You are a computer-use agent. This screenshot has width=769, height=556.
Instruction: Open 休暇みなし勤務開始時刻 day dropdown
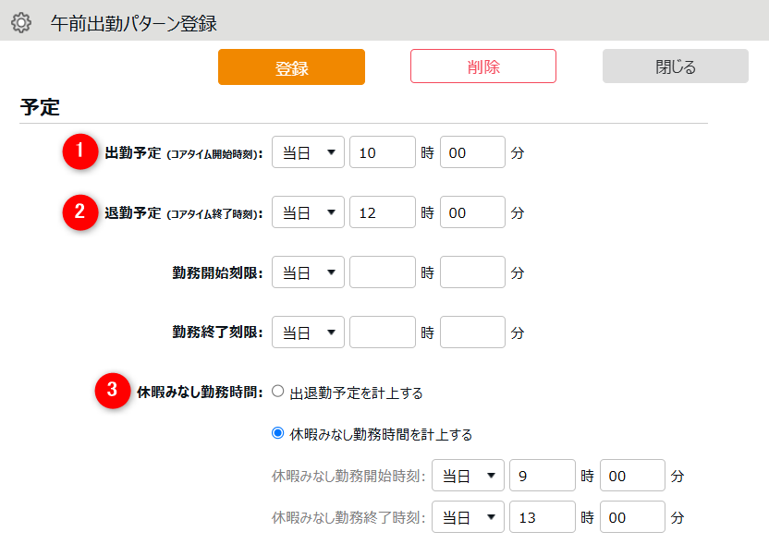tap(468, 476)
